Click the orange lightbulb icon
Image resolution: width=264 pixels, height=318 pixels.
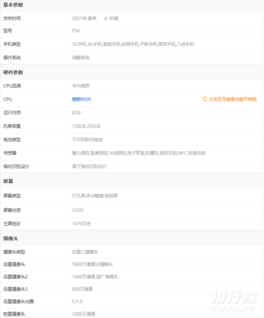pos(205,99)
